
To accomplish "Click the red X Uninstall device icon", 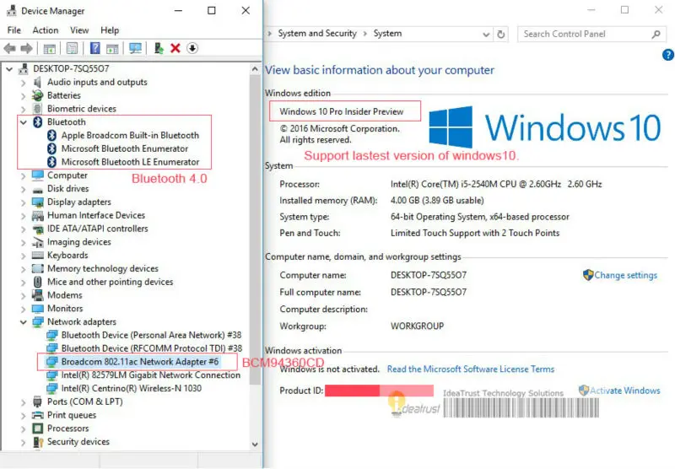I will [175, 48].
